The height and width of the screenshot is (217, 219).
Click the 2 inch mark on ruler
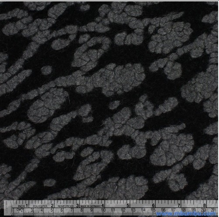(52, 206)
